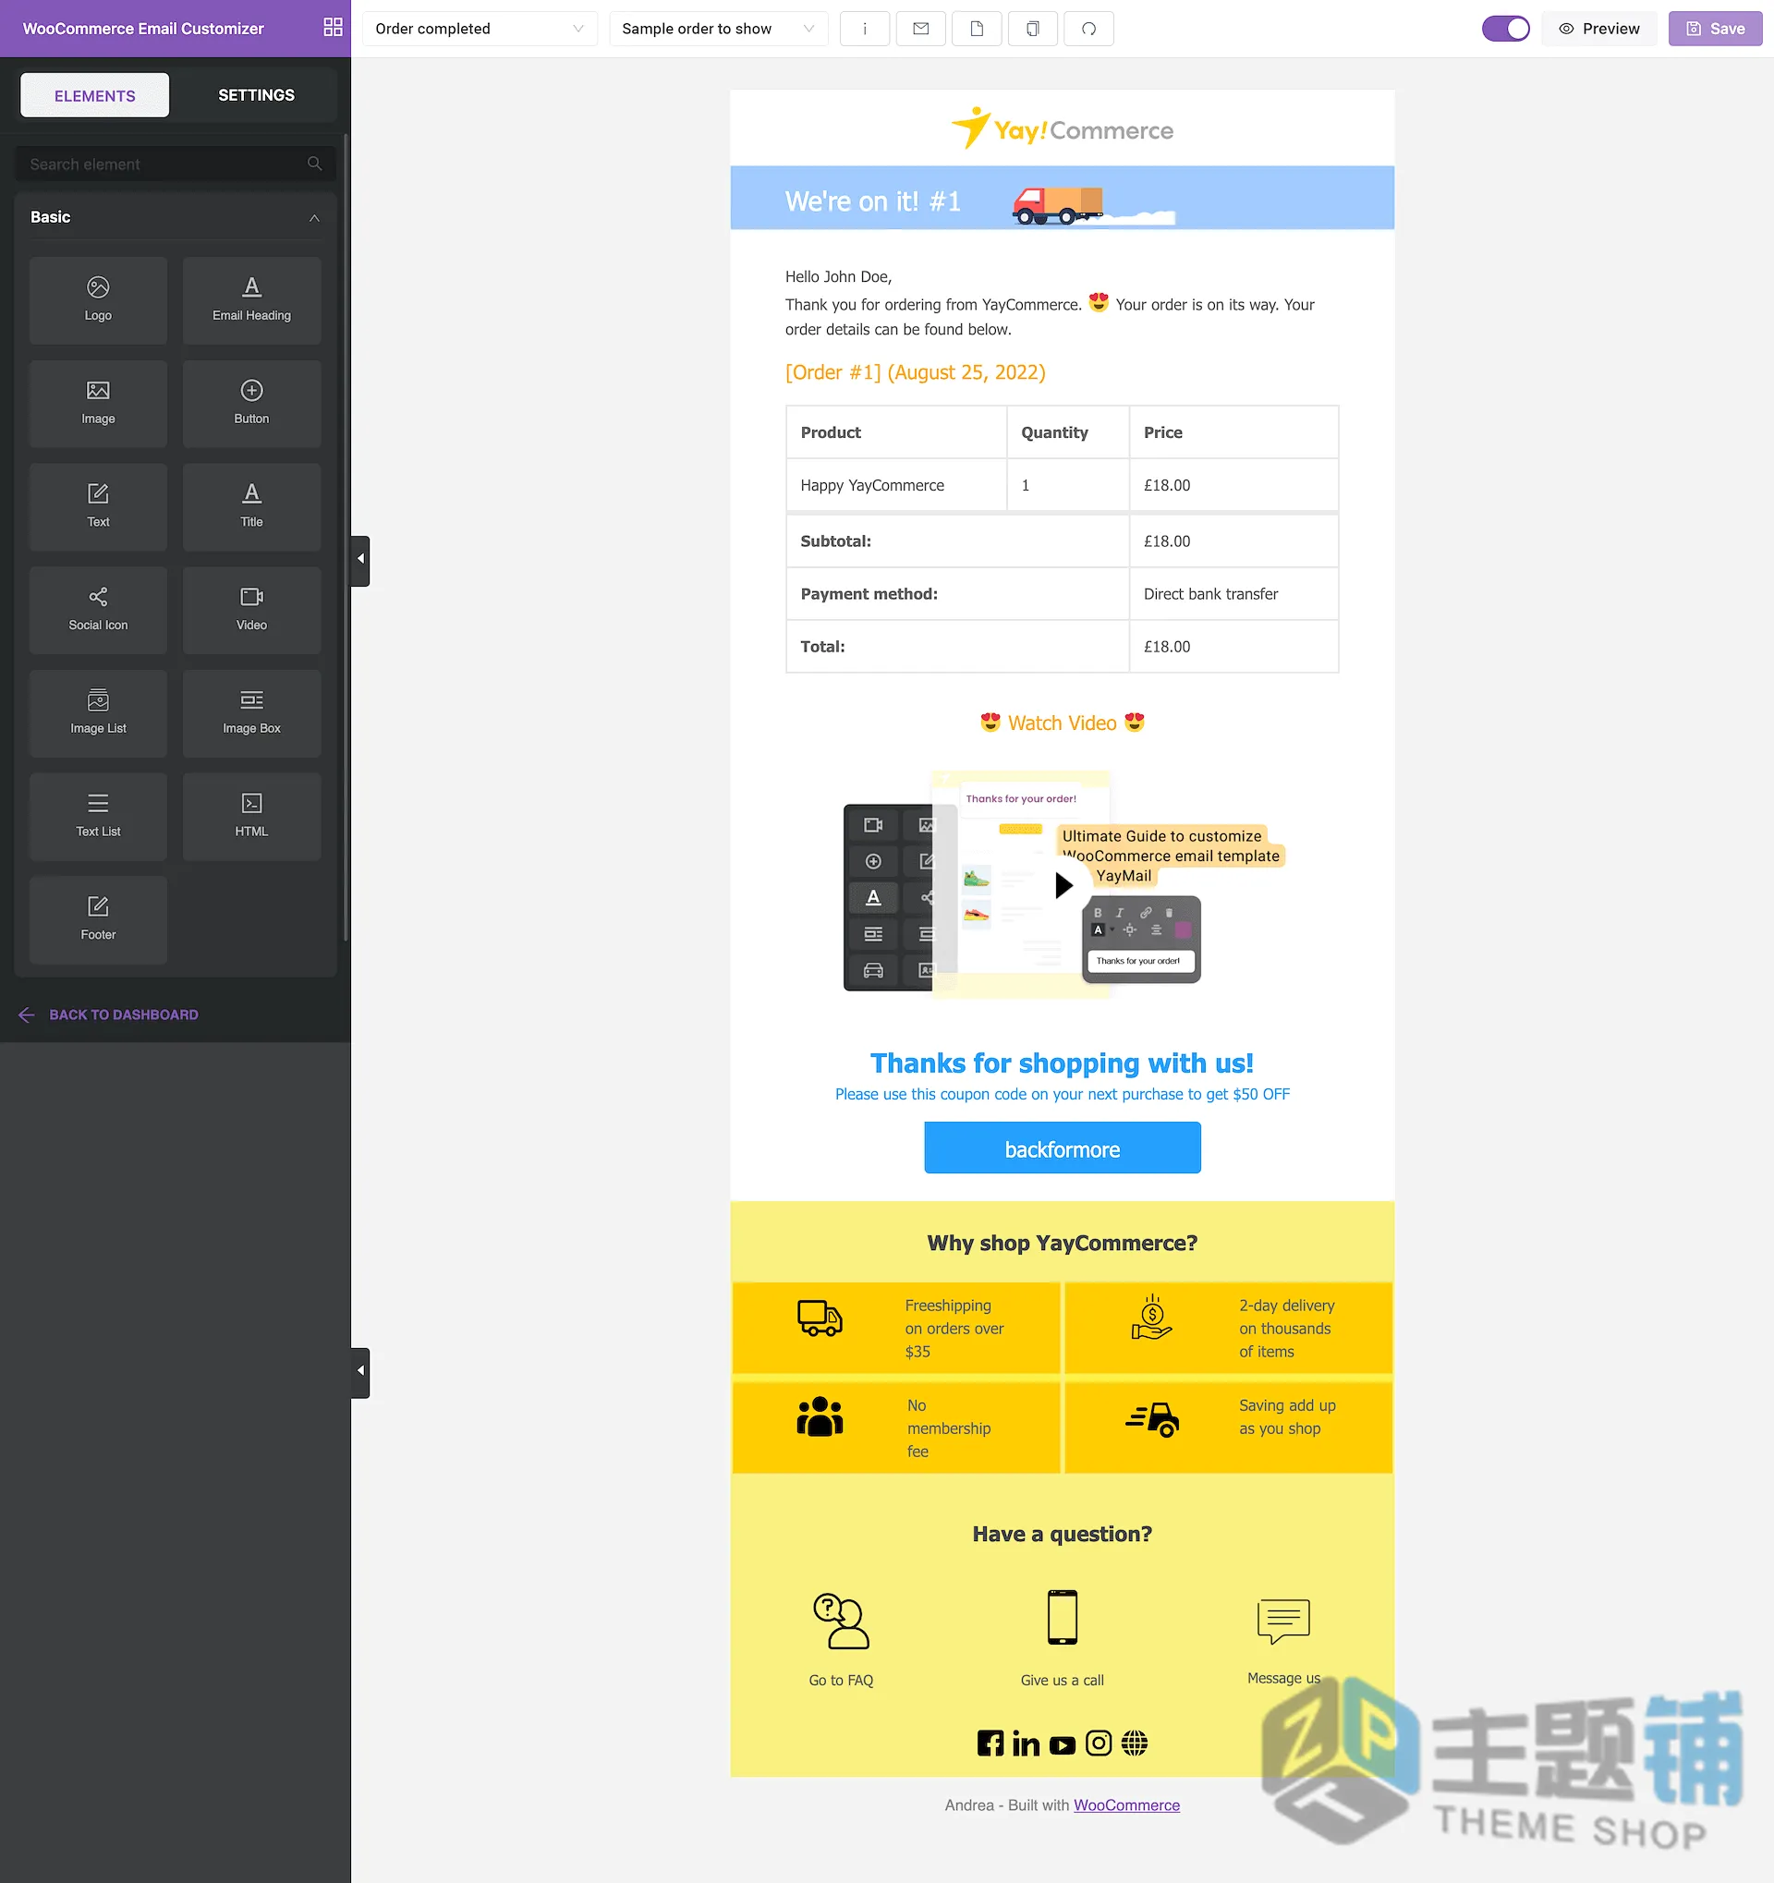Image resolution: width=1774 pixels, height=1883 pixels.
Task: Click the globe website icon in footer
Action: click(x=1134, y=1743)
